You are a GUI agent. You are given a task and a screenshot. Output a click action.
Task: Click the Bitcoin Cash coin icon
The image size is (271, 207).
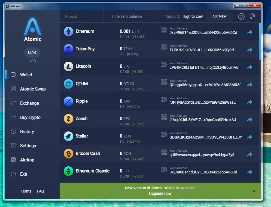coord(68,154)
